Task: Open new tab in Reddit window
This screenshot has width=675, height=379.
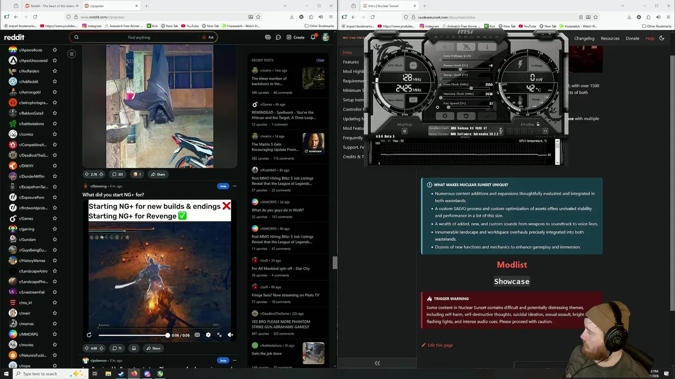Action: pyautogui.click(x=146, y=6)
